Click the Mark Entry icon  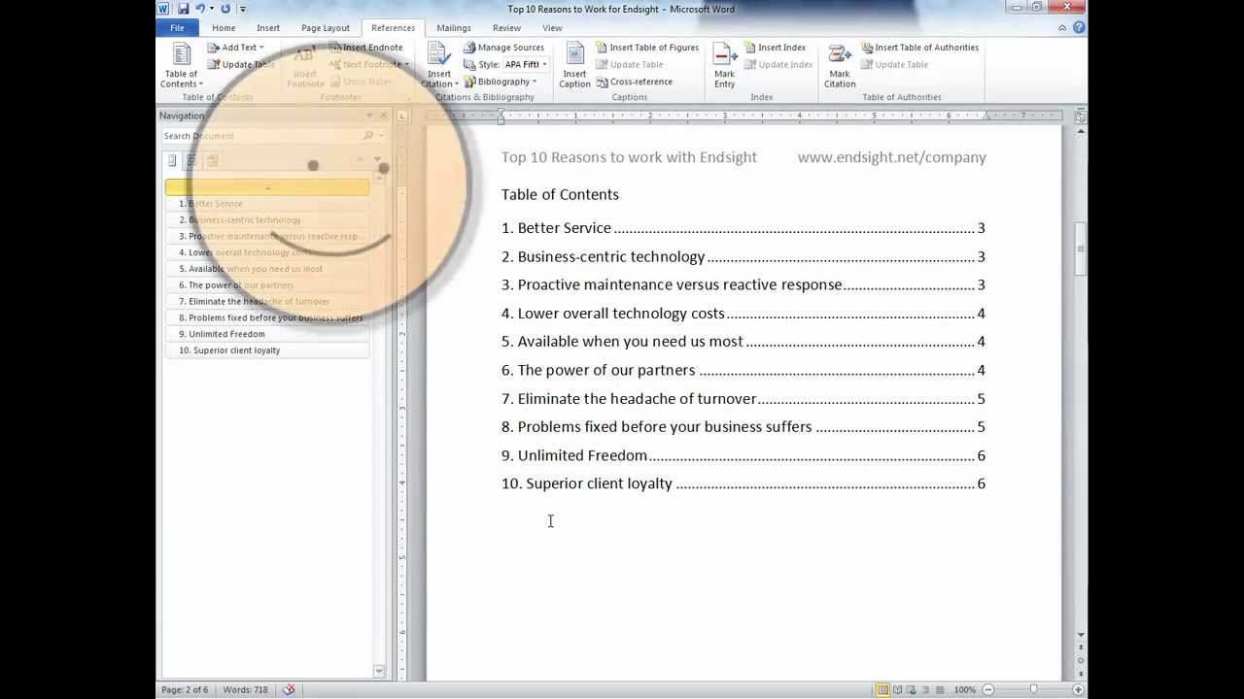point(724,65)
